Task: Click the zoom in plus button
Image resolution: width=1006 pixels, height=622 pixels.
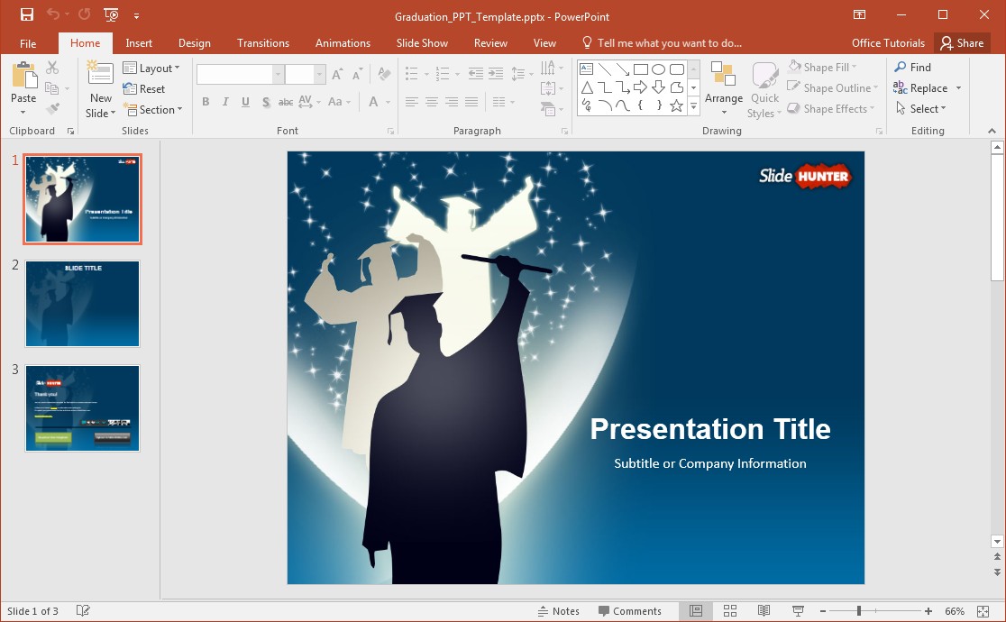Action: [x=928, y=611]
